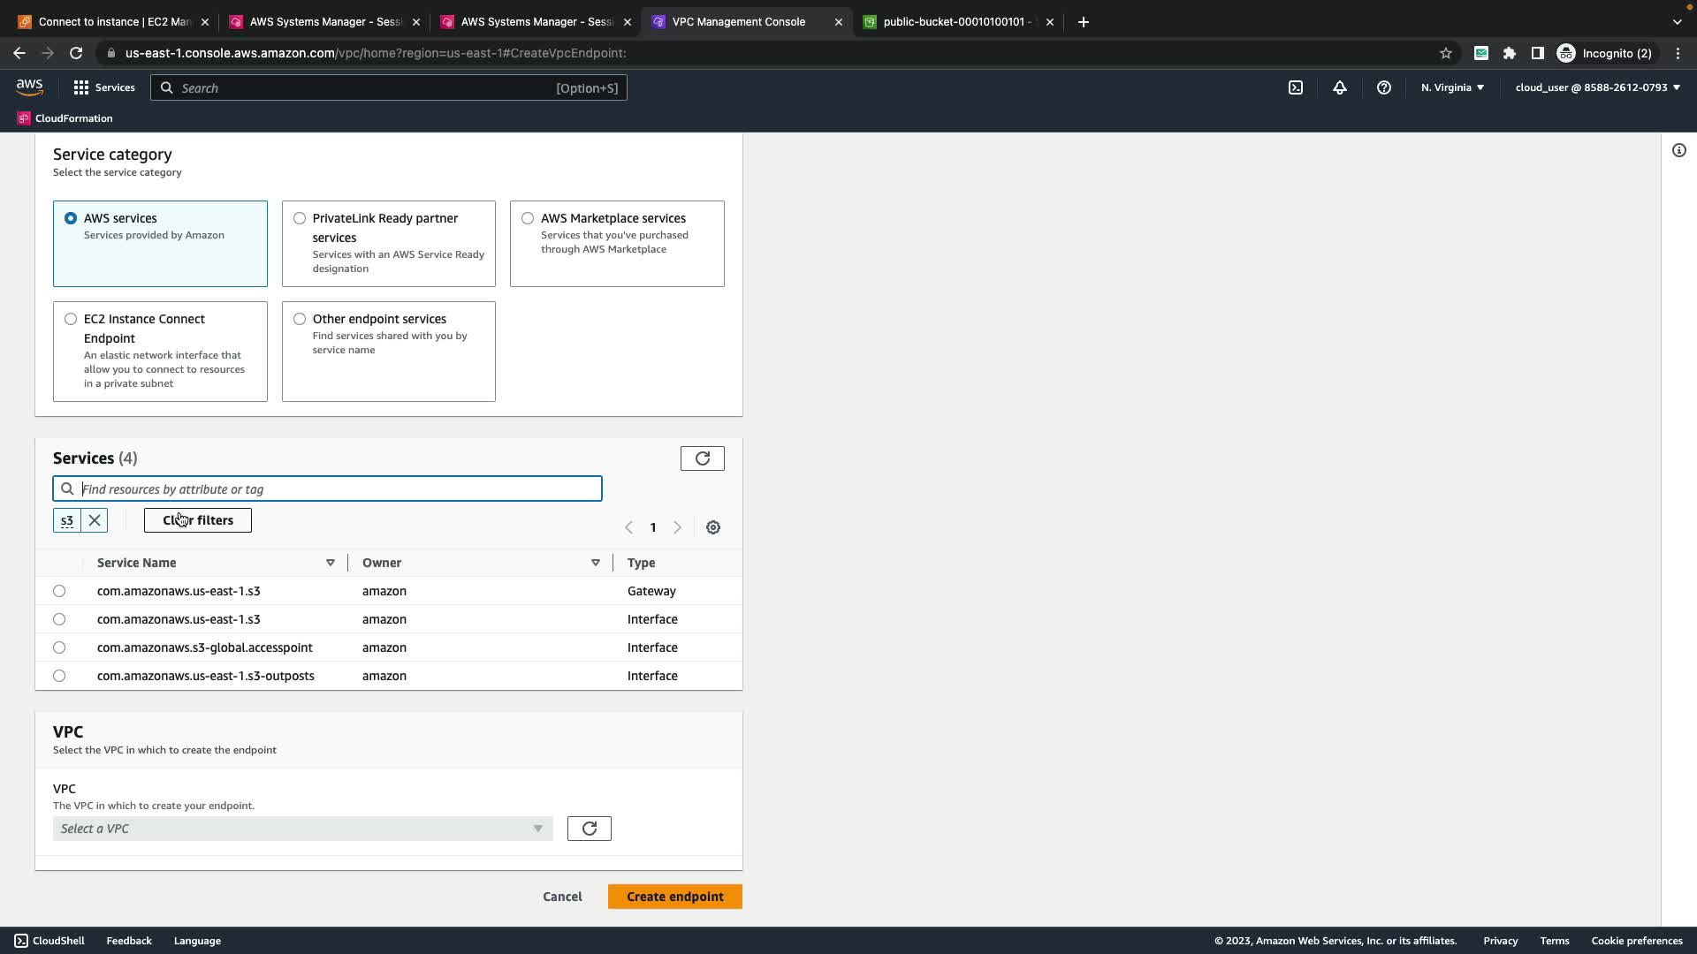
Task: Refresh the VPC dropdown list
Action: 589,829
